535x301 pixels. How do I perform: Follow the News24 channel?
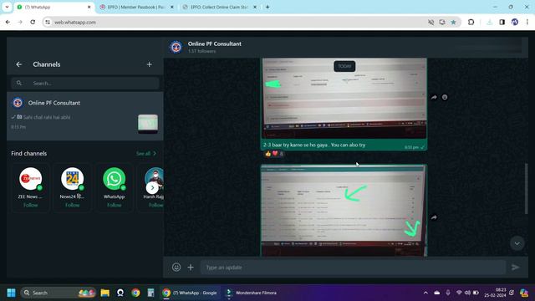click(x=73, y=205)
